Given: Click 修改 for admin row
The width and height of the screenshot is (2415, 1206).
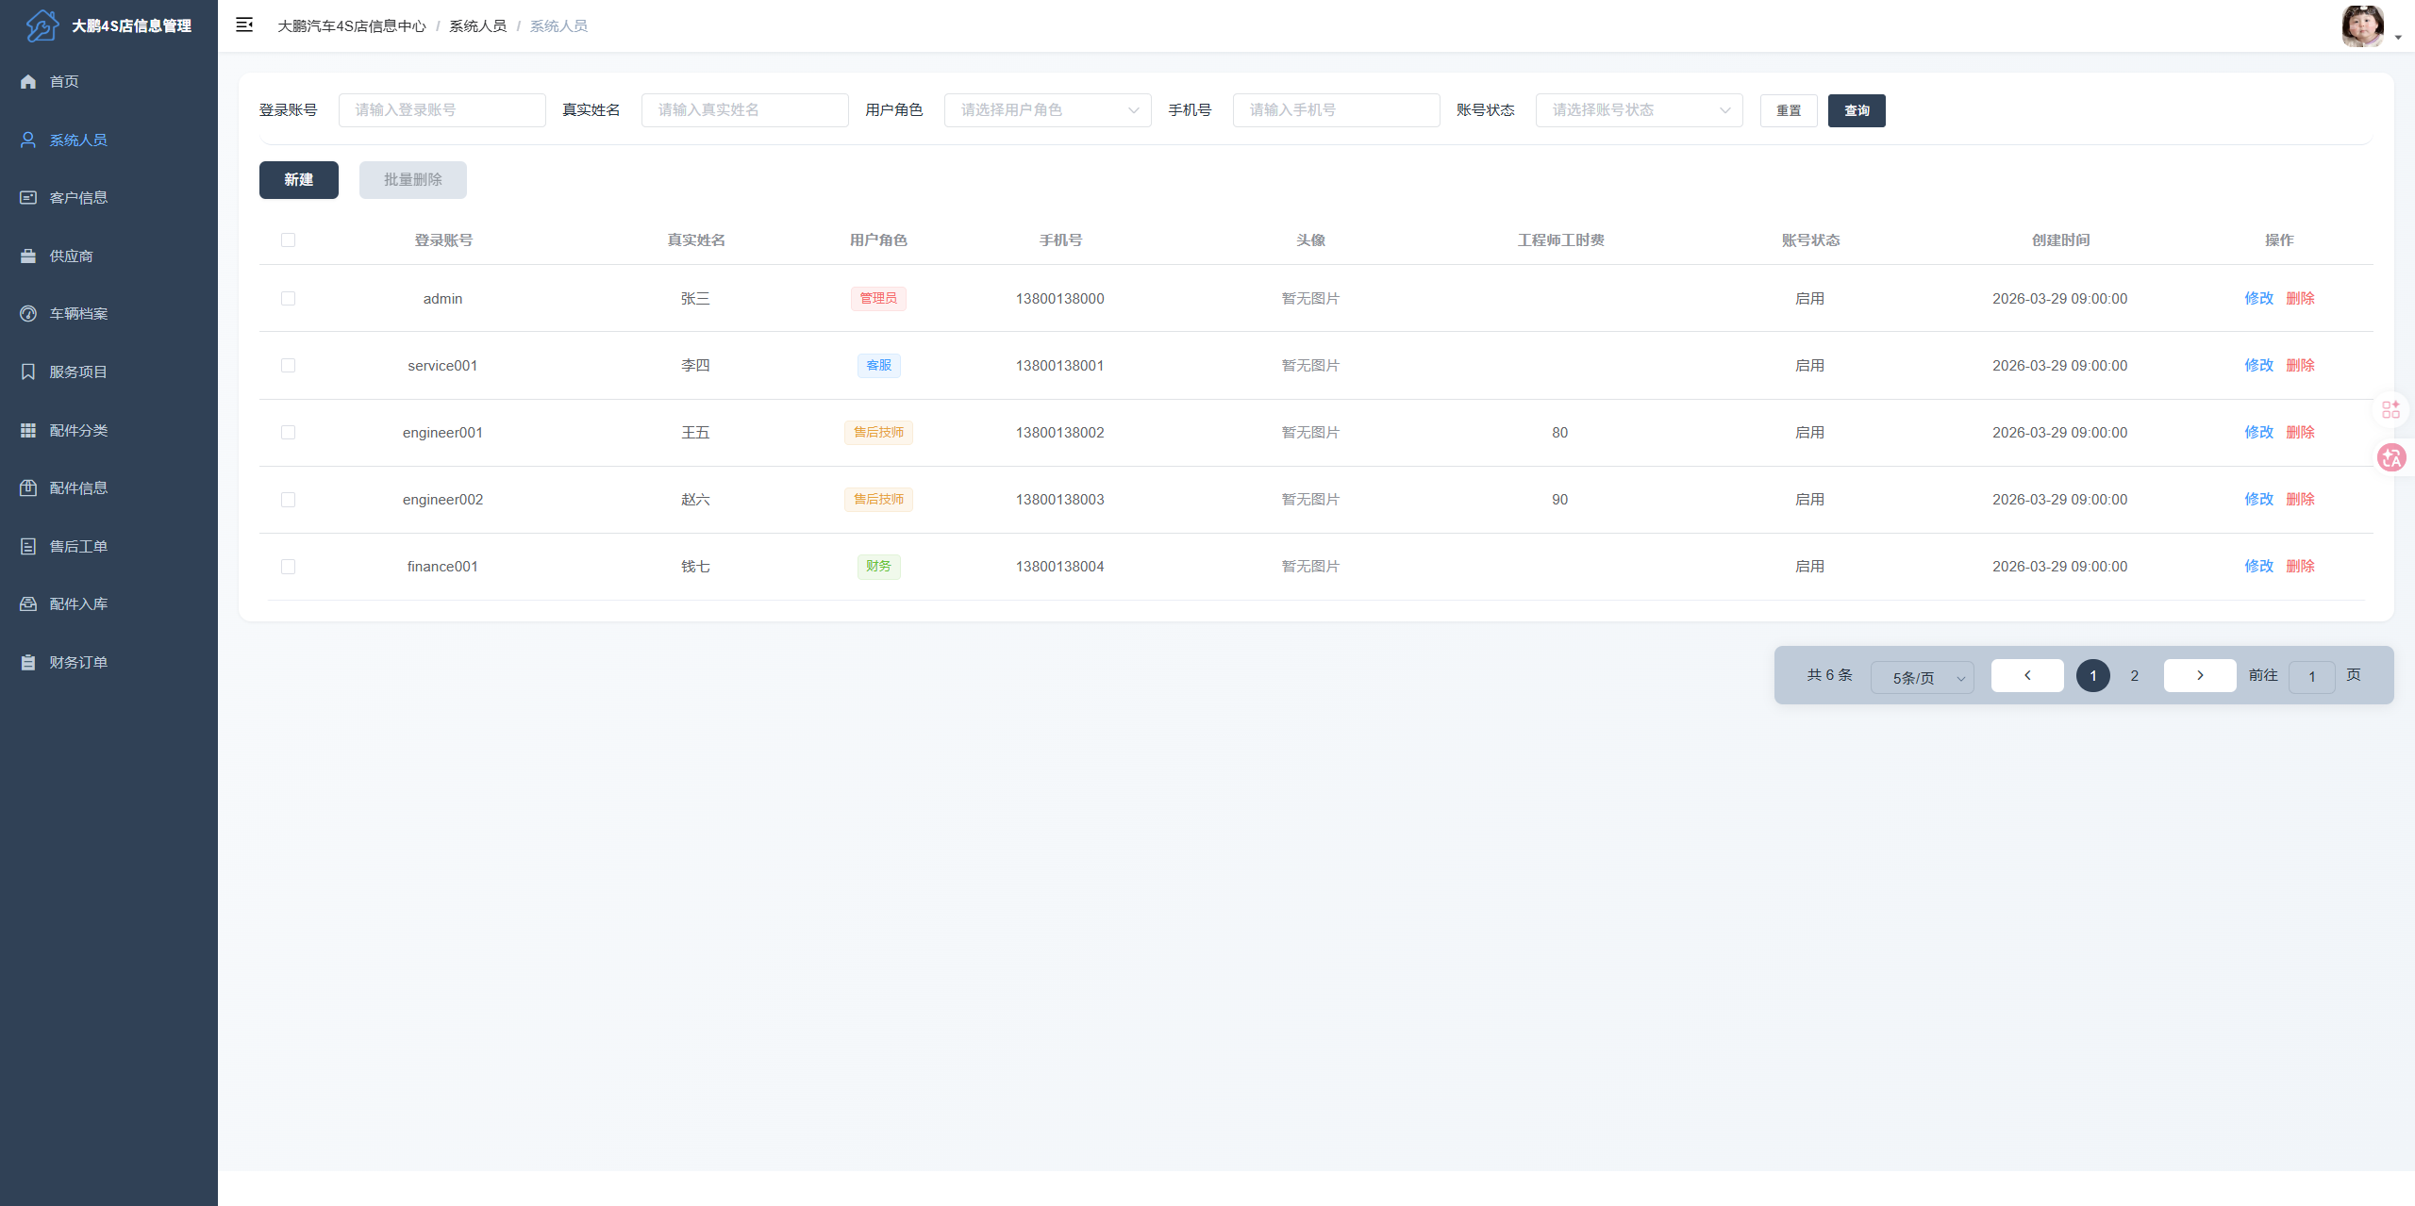Looking at the screenshot, I should pos(2258,298).
